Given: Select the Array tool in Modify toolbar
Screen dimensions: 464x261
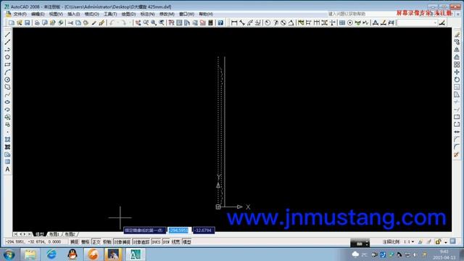Looking at the screenshot, I should [457, 65].
